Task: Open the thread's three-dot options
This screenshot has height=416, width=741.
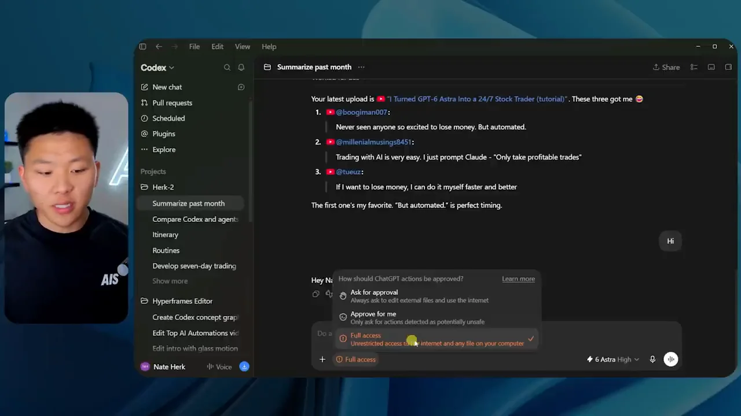Action: click(361, 67)
